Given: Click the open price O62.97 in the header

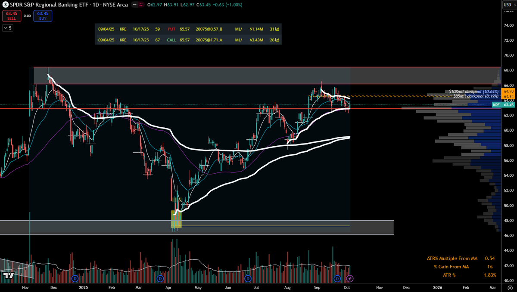Looking at the screenshot, I should [x=156, y=5].
